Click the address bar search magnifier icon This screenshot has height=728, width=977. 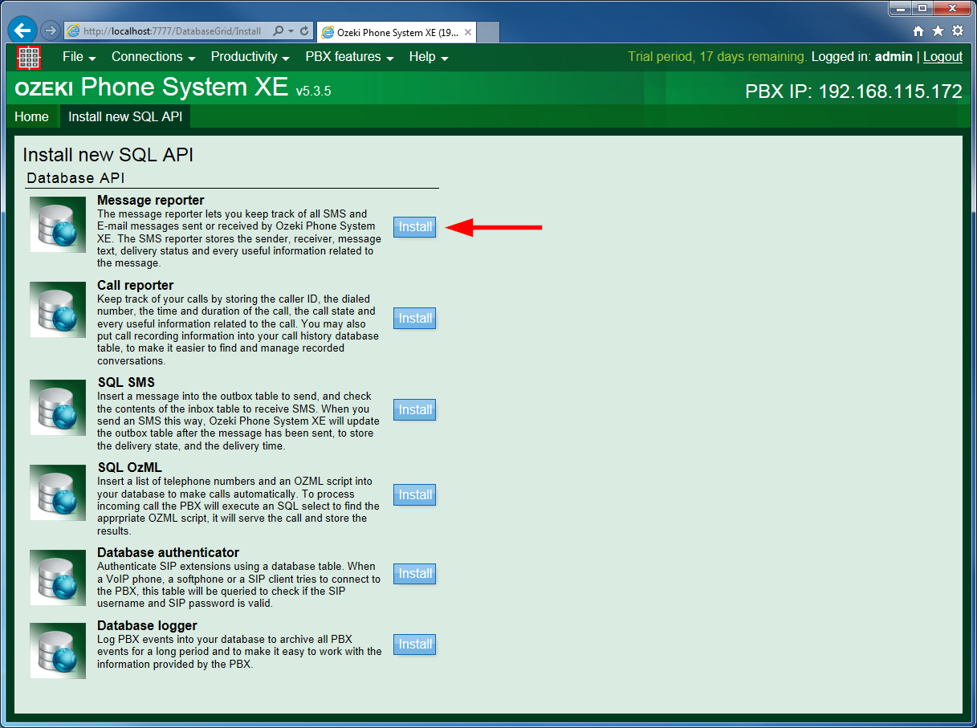pos(278,31)
